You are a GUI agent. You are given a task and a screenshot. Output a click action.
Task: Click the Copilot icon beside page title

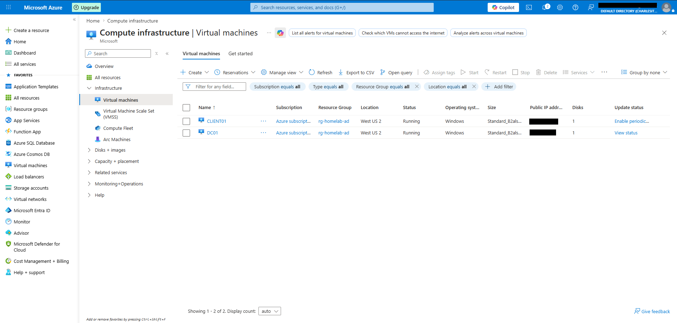tap(280, 33)
